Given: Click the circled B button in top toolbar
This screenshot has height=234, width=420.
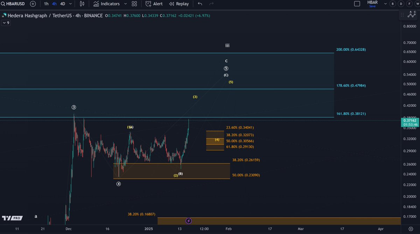Looking at the screenshot, I should pos(392,4).
